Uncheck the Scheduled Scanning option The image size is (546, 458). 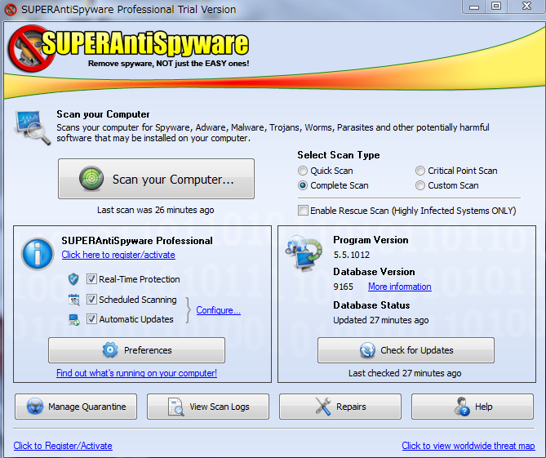click(92, 300)
